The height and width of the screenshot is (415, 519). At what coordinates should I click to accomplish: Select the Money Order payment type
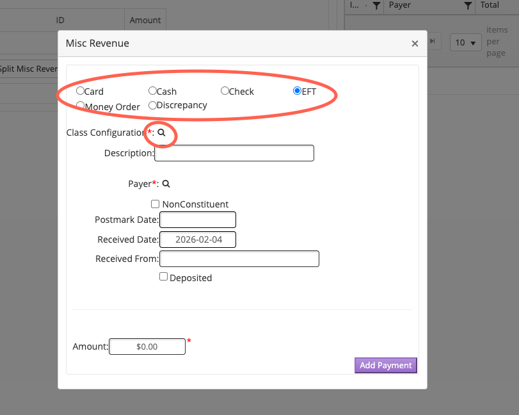tap(80, 105)
